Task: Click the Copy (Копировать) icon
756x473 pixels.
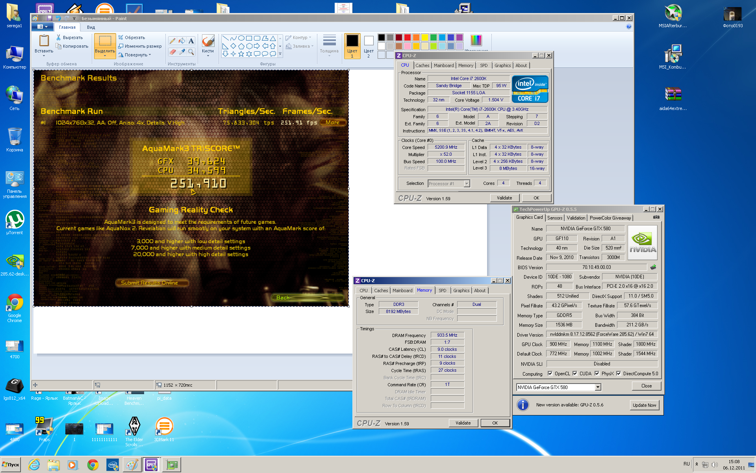Action: coord(58,46)
